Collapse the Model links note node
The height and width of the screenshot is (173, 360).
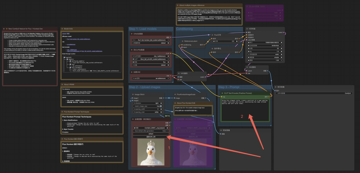[63, 29]
